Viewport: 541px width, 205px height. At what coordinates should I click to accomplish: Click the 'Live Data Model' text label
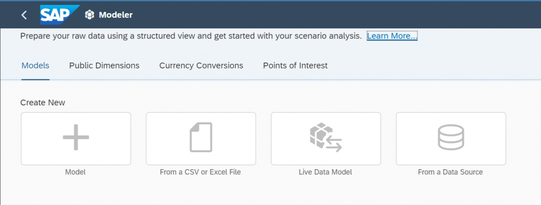click(325, 172)
